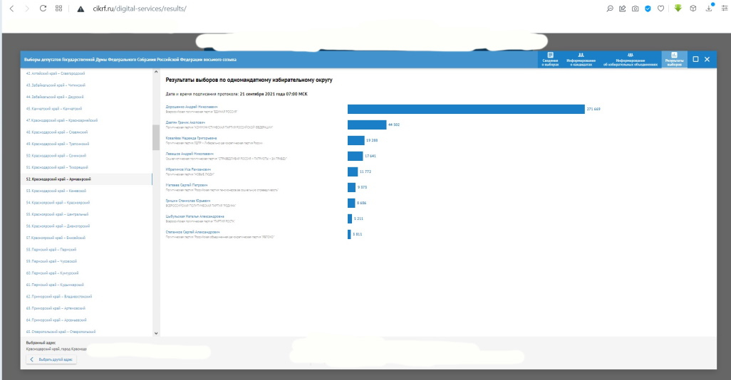
Task: Select district 62. Приморский край – Владивостокский
Action: click(58, 296)
